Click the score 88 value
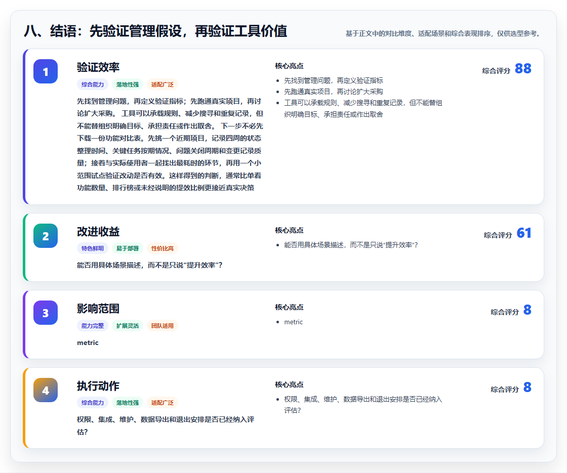This screenshot has height=473, width=567. tap(523, 68)
